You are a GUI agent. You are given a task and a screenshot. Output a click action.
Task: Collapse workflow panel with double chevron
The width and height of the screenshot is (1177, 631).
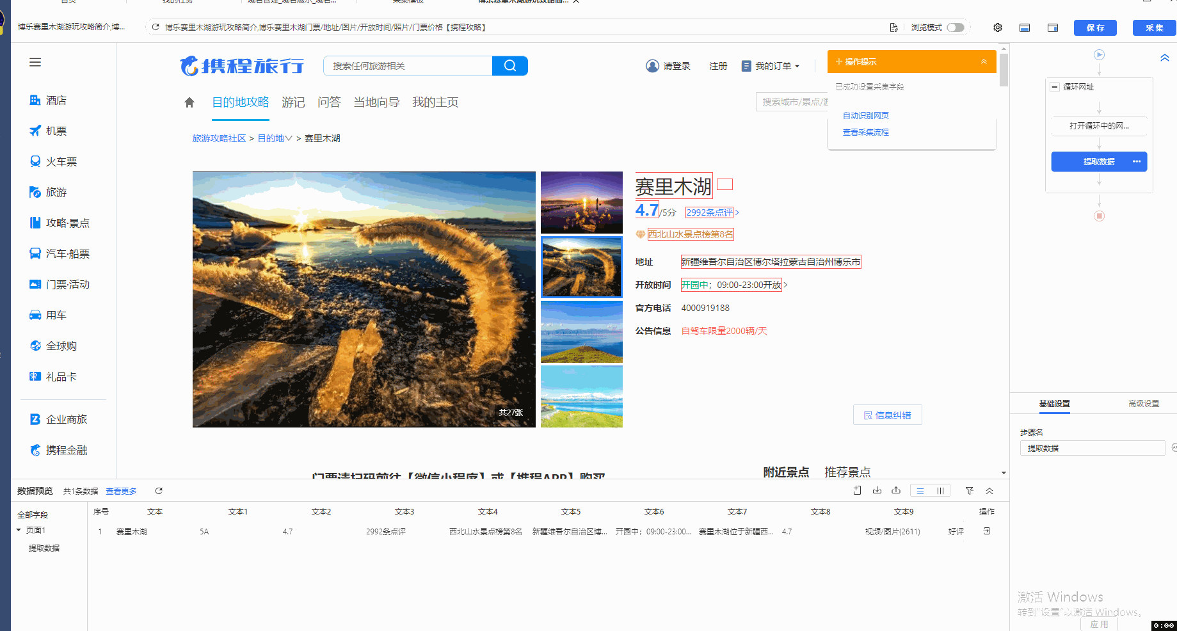(x=1165, y=58)
